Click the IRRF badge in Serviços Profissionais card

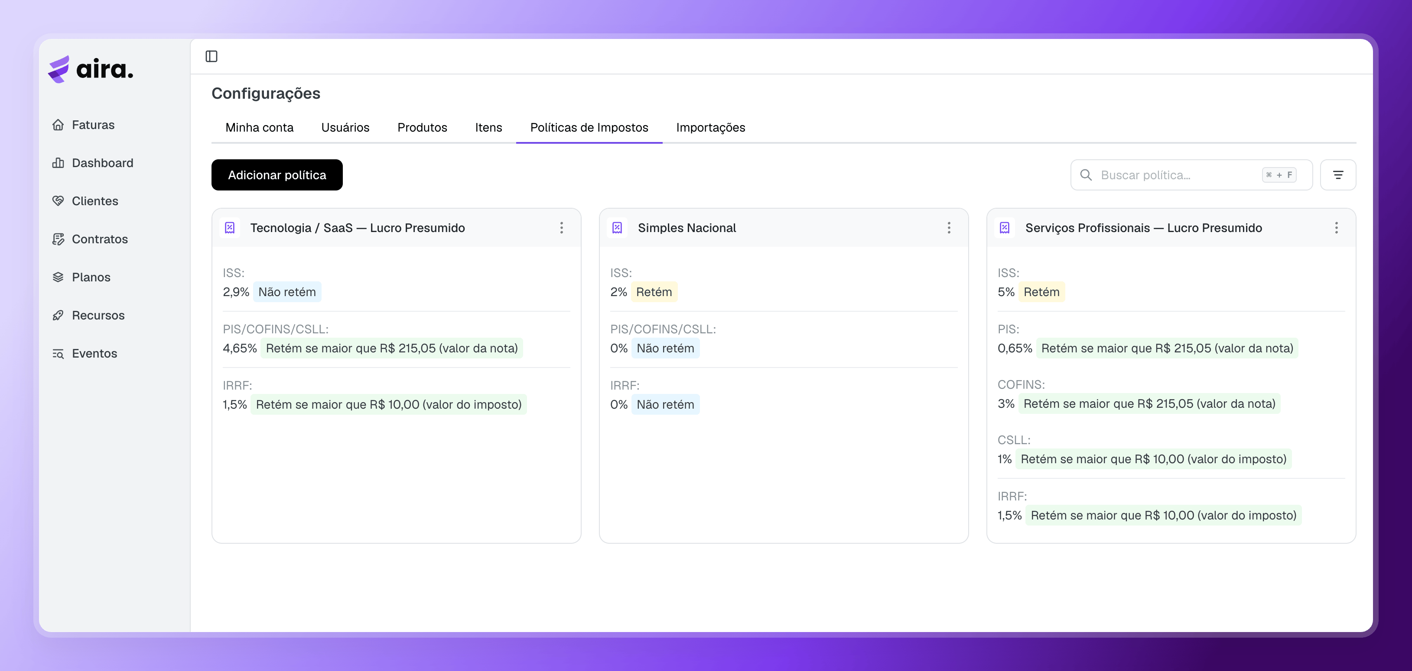click(x=1163, y=516)
